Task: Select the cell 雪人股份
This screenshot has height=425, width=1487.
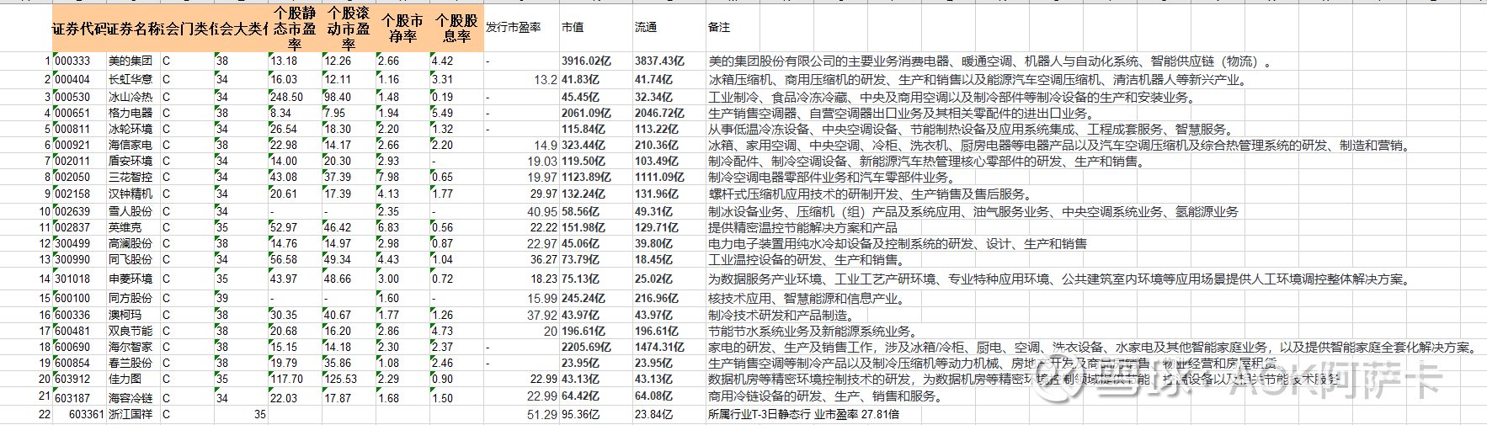Action: click(x=131, y=211)
